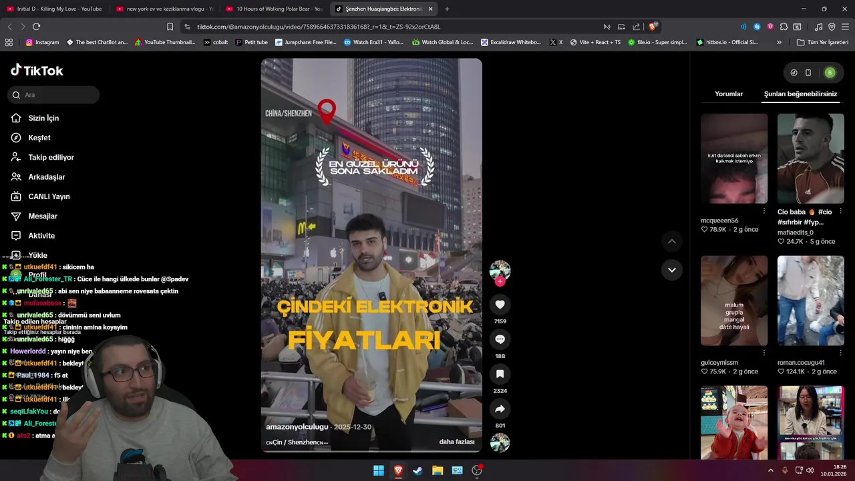Go to next video with down chevron

pos(671,270)
